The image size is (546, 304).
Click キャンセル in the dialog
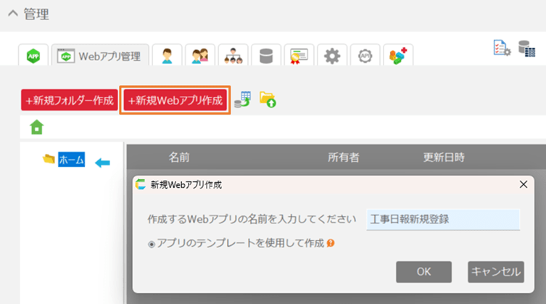(x=496, y=272)
